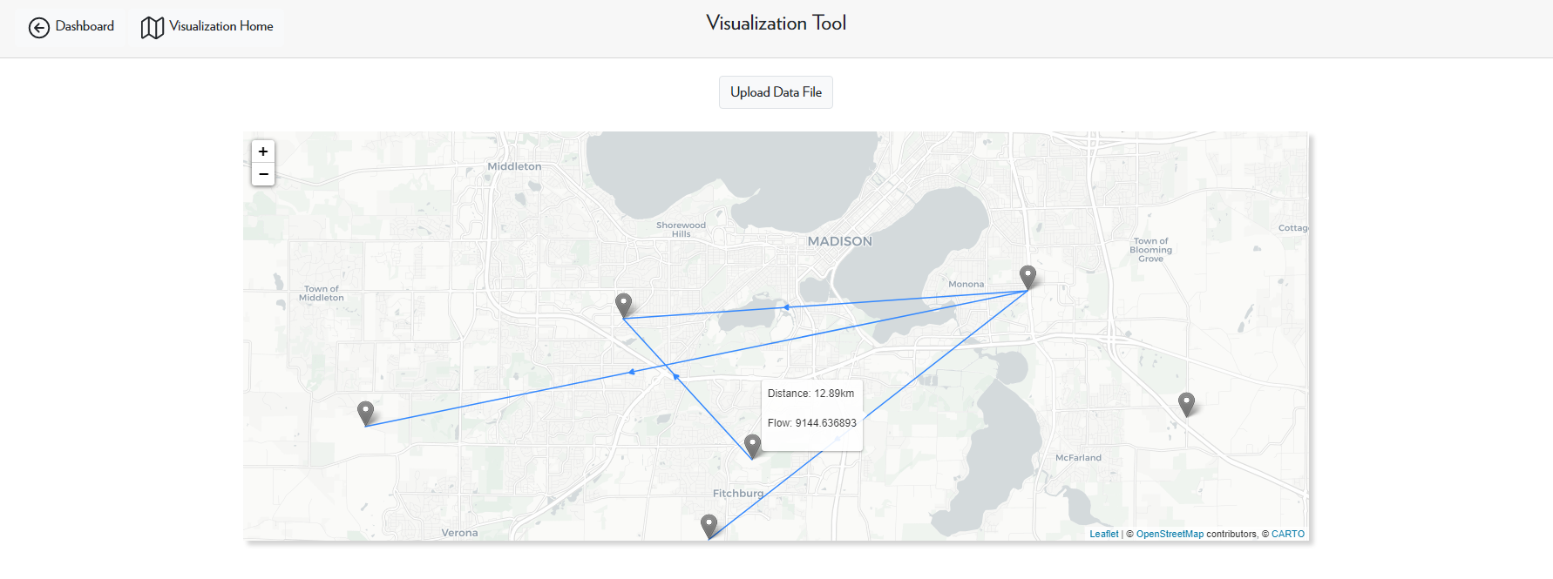Zoom in on the map
This screenshot has height=579, width=1553.
point(263,151)
